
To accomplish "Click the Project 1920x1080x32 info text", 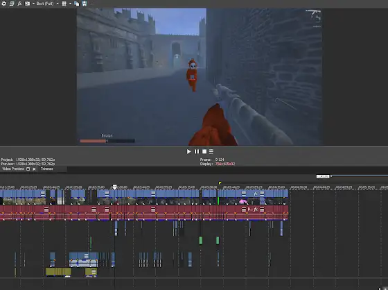I will pyautogui.click(x=28, y=160).
